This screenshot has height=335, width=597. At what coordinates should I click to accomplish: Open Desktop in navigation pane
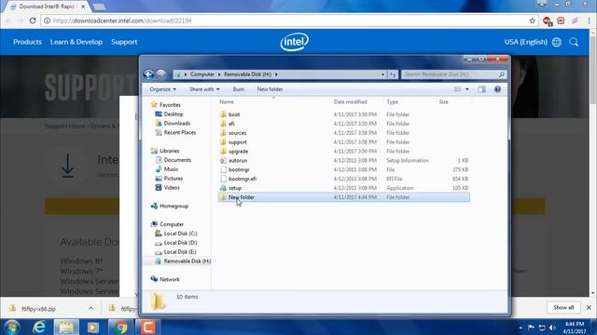click(174, 114)
